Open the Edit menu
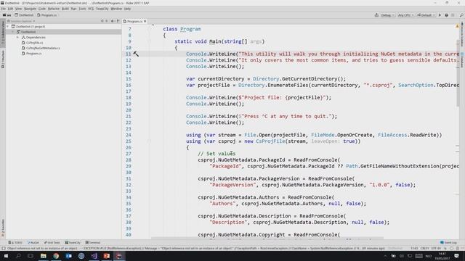The image size is (465, 261). (x=10, y=9)
